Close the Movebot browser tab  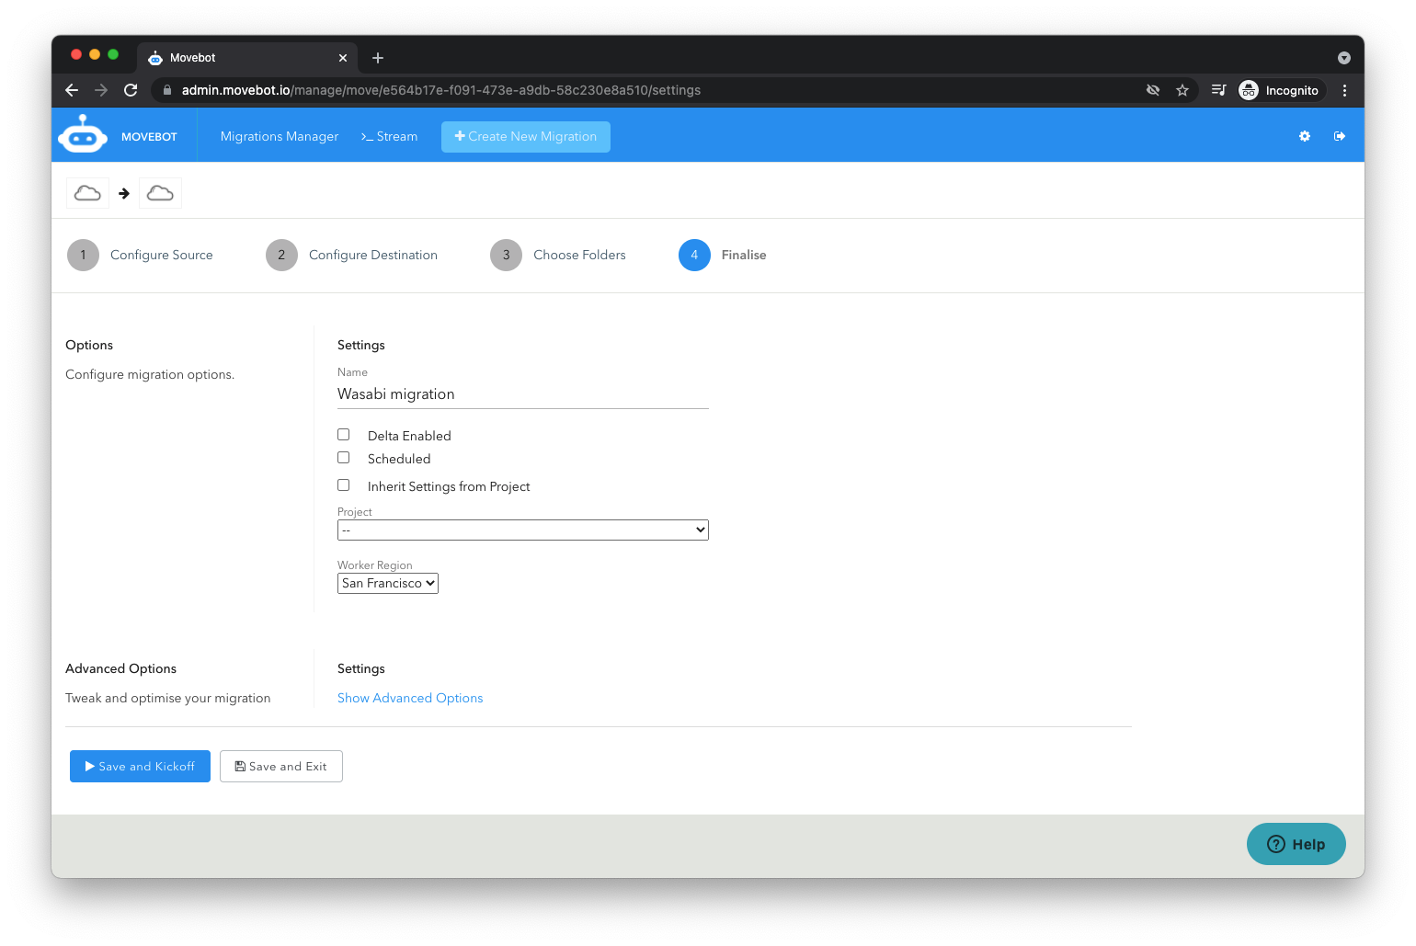pyautogui.click(x=343, y=58)
